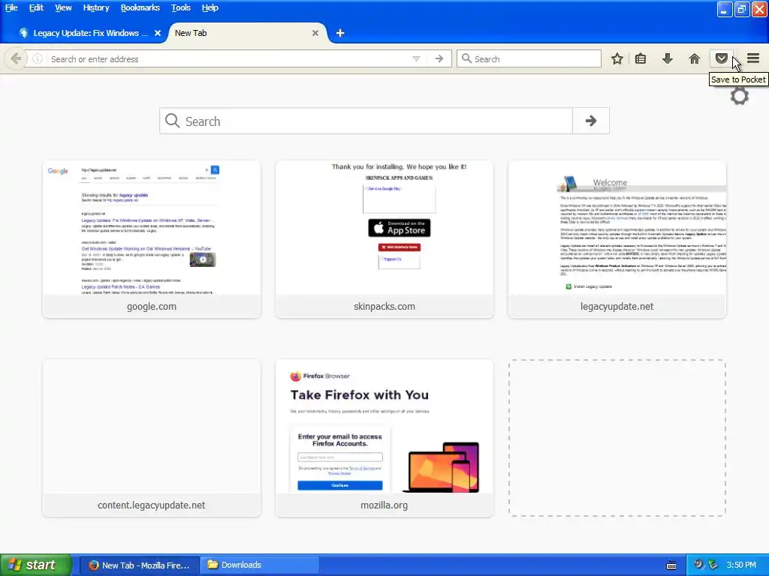
Task: Click the toolbar Search field
Action: point(529,58)
